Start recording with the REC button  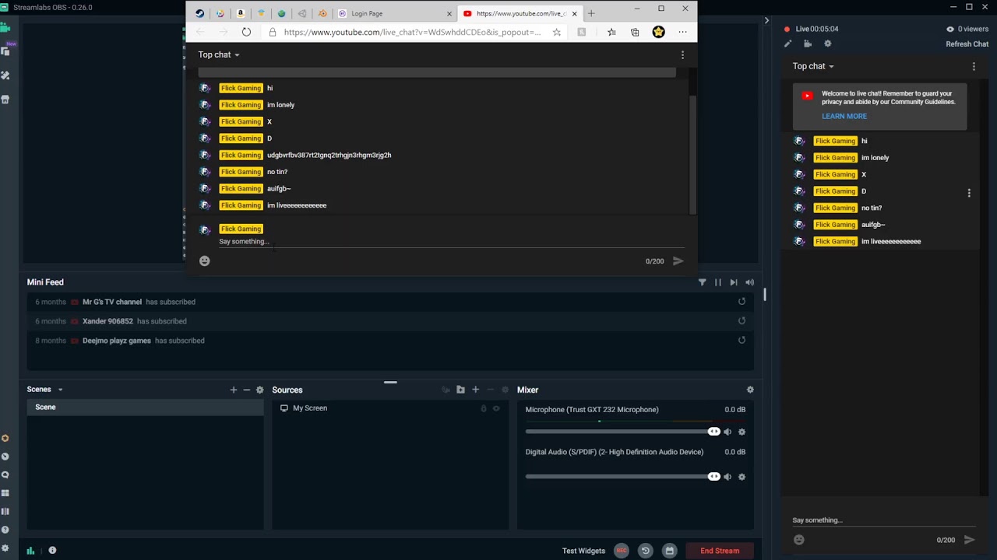(622, 551)
